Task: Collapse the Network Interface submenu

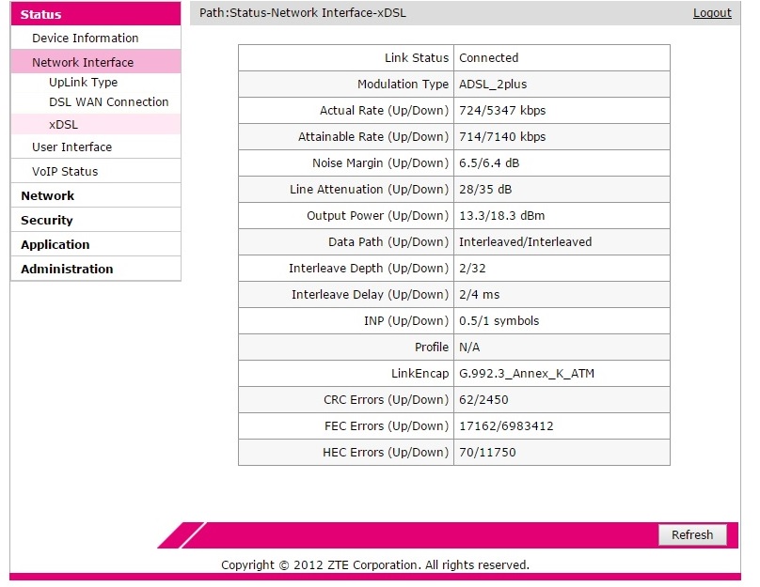Action: click(83, 63)
